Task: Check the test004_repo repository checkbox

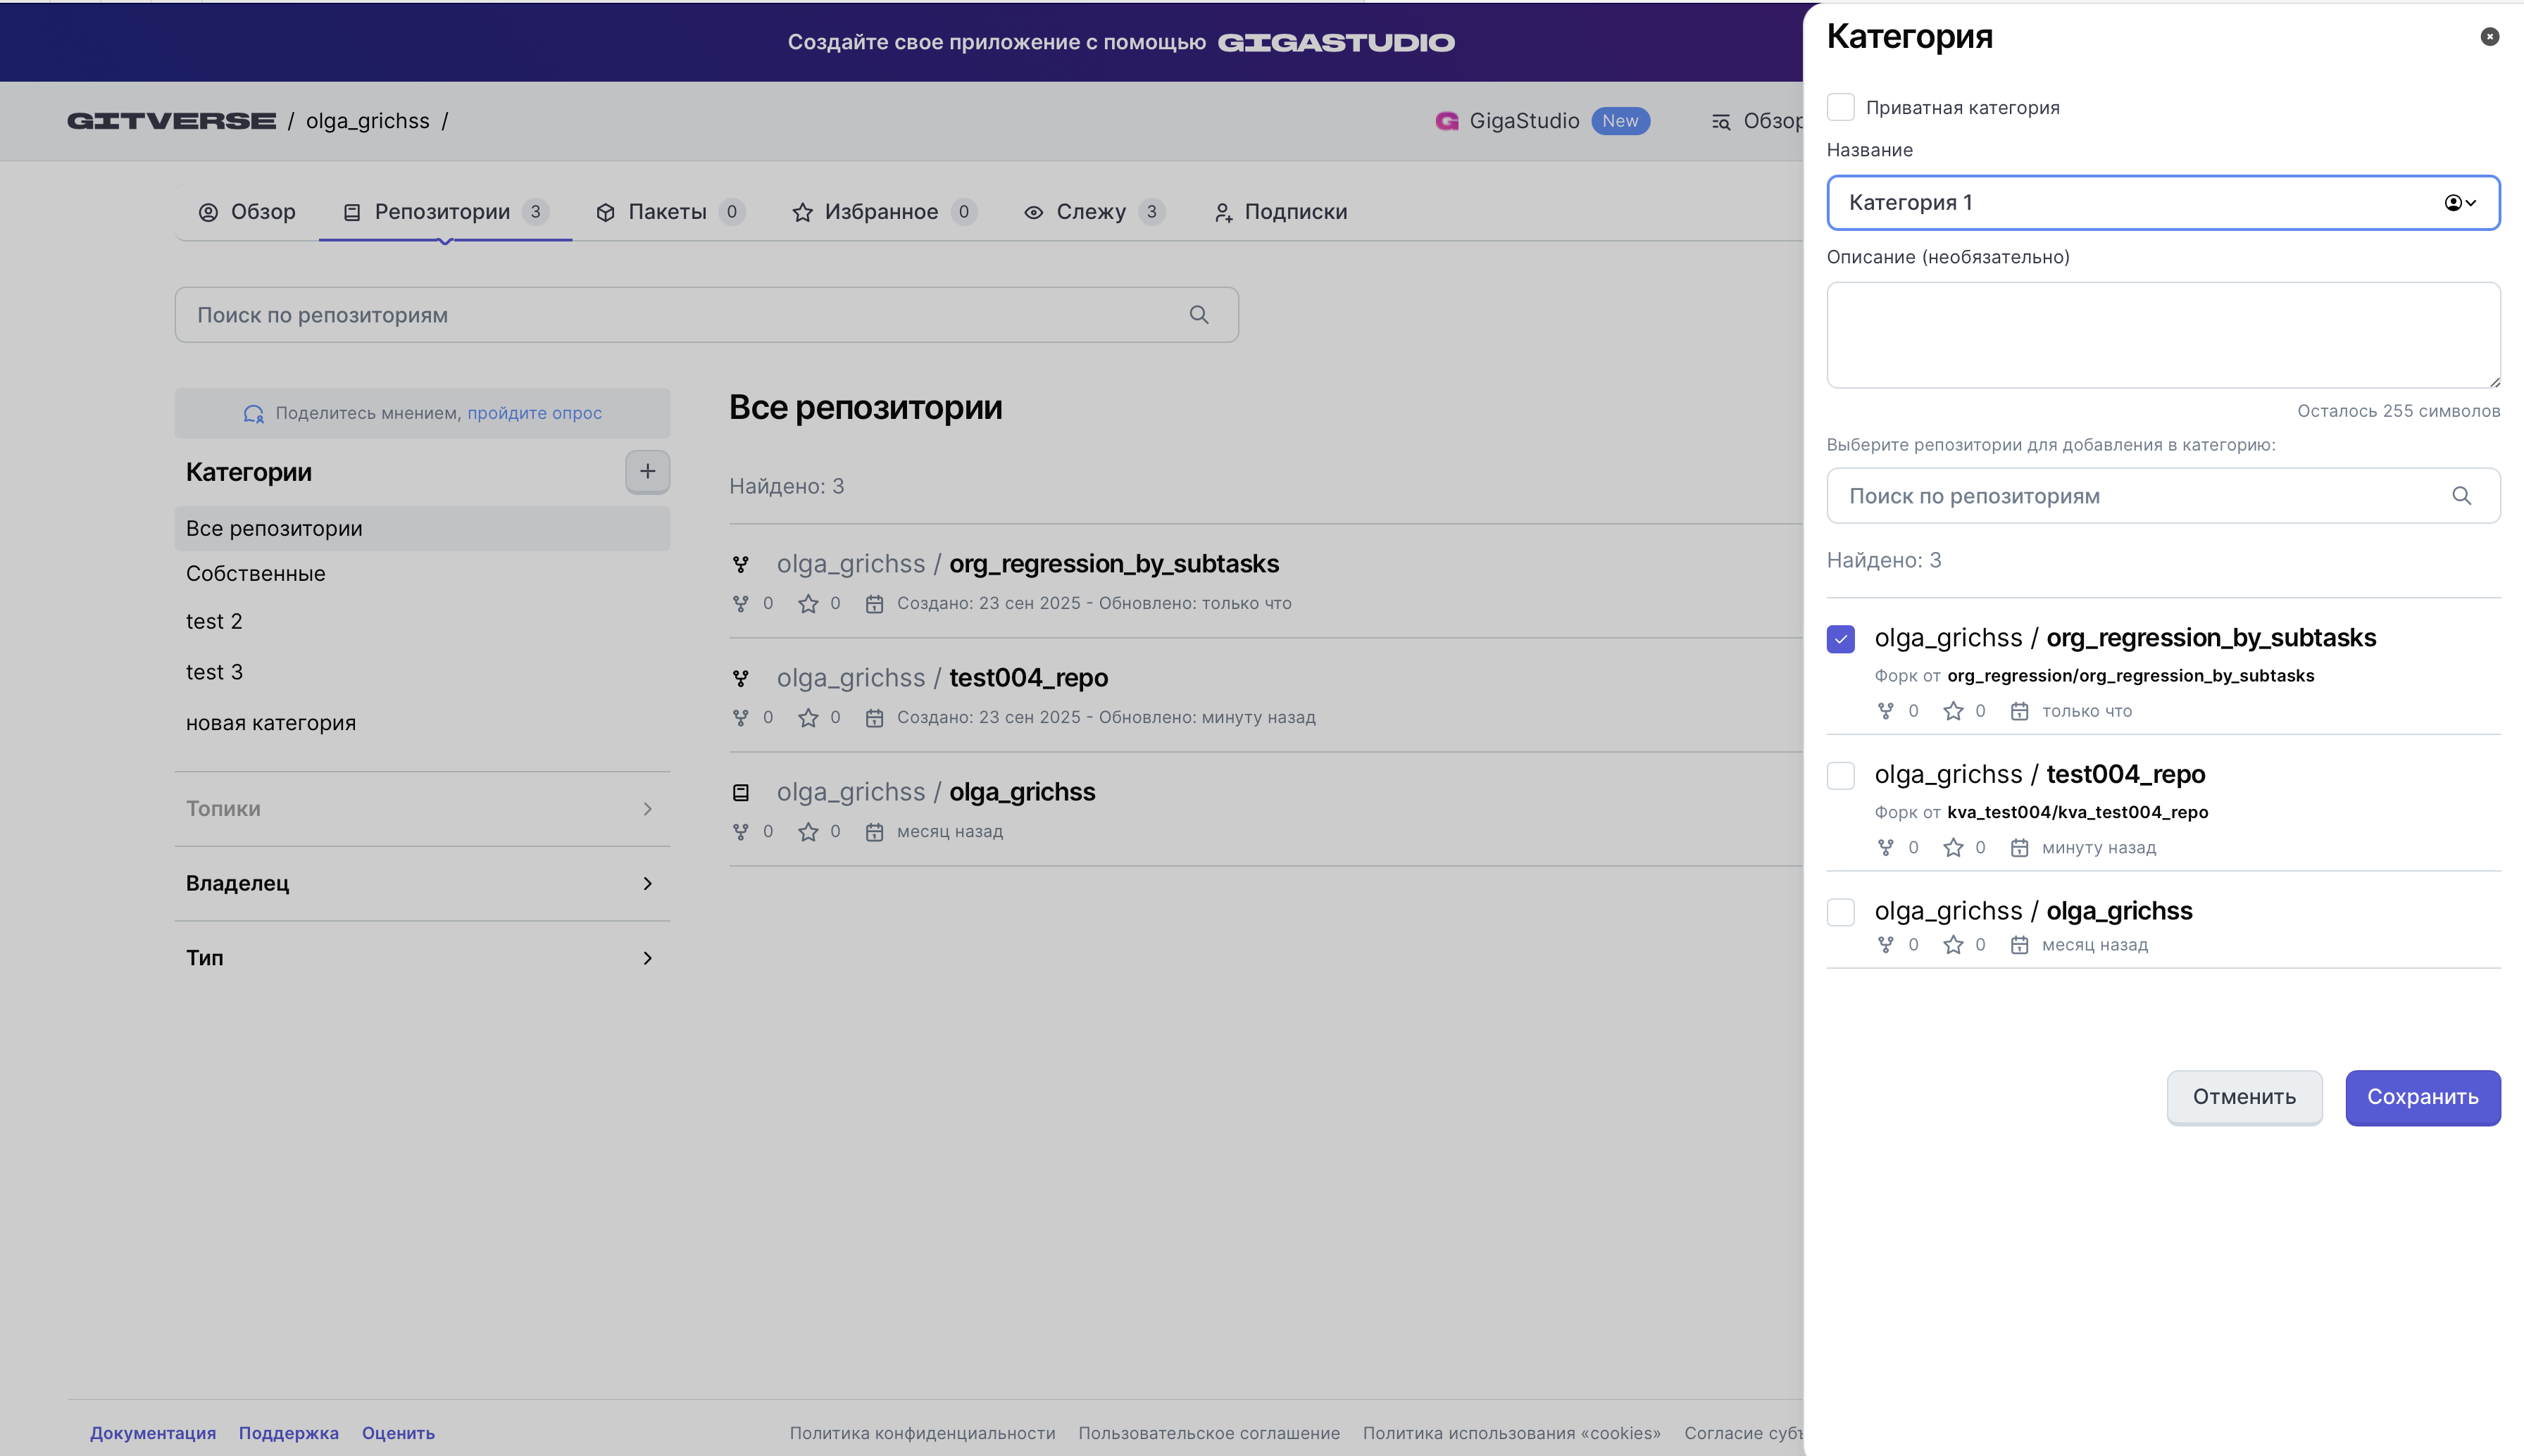Action: click(1840, 775)
